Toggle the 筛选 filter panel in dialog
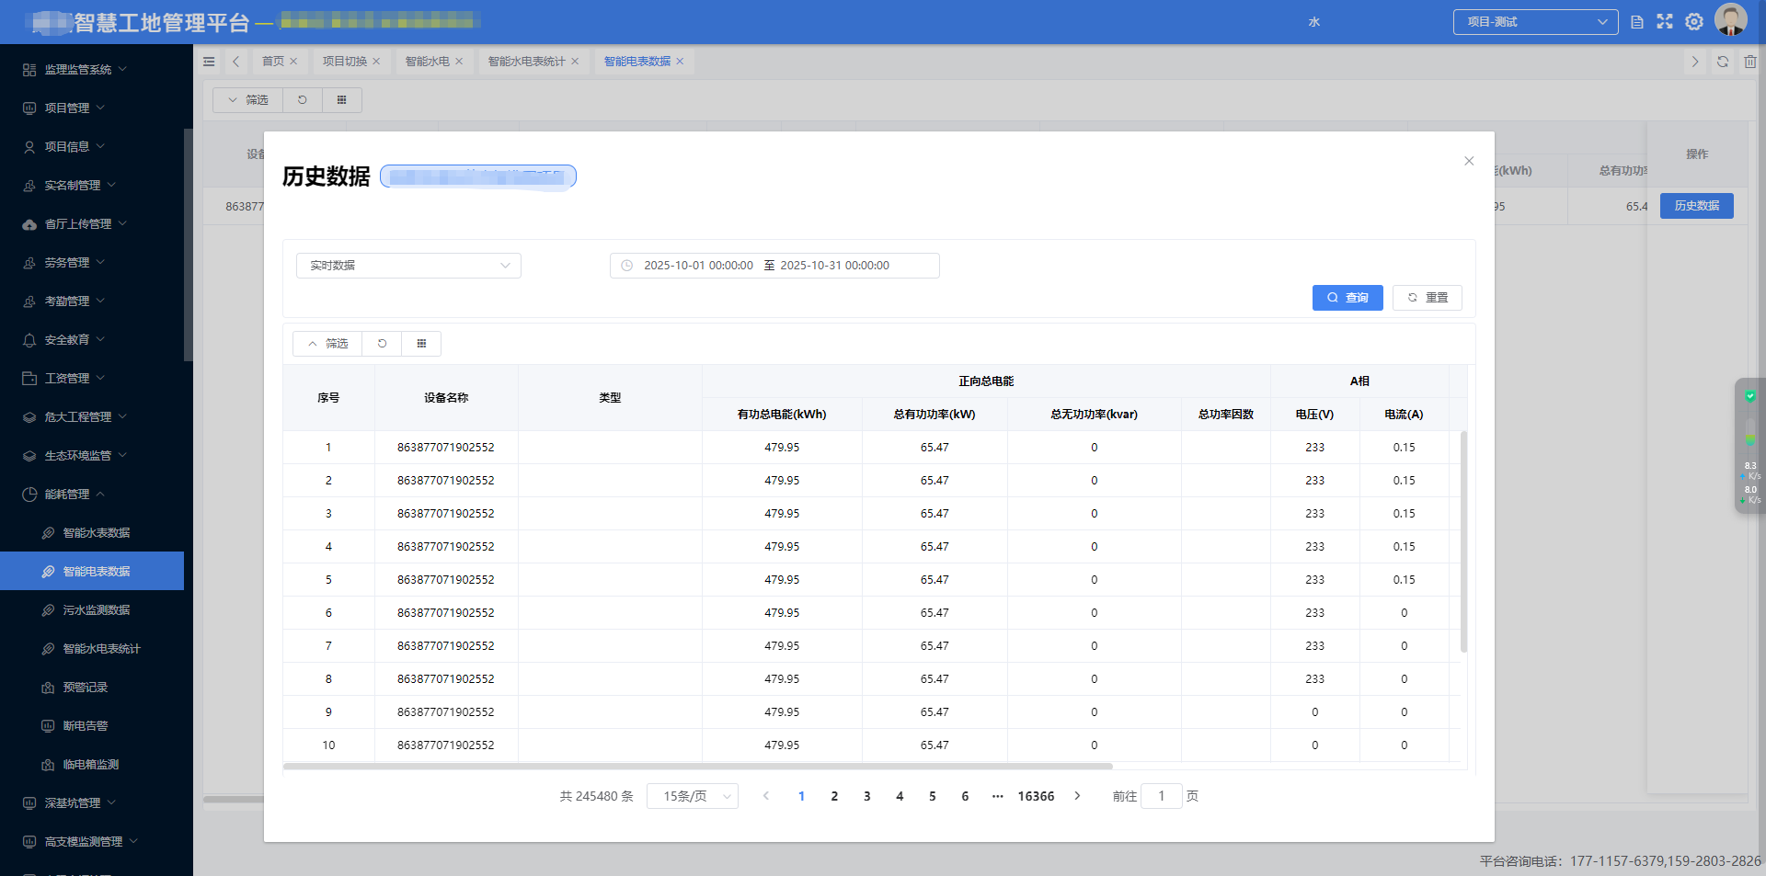Screen dimensions: 1766x876 pos(327,344)
